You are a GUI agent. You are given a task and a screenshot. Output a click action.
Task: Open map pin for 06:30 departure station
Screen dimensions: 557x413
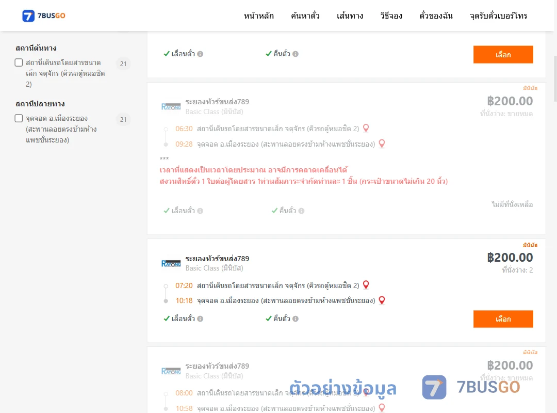366,128
